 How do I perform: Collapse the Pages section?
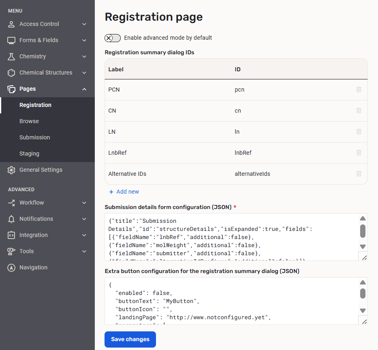pos(84,89)
